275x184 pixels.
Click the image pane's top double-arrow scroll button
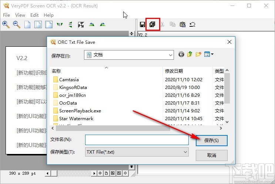point(131,33)
